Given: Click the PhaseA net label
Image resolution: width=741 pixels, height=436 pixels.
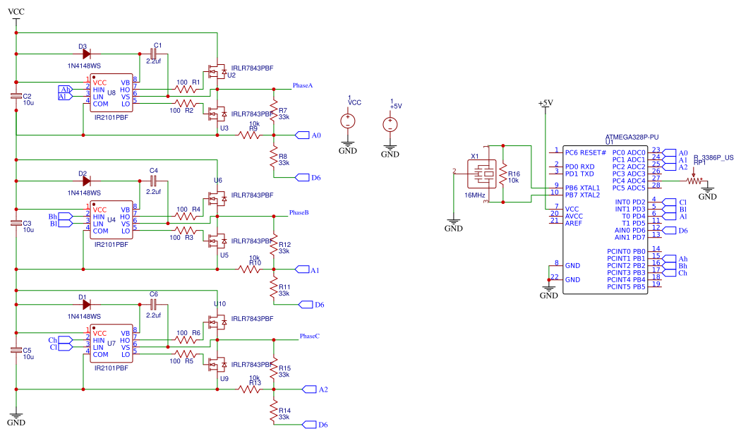Looking at the screenshot, I should point(303,85).
